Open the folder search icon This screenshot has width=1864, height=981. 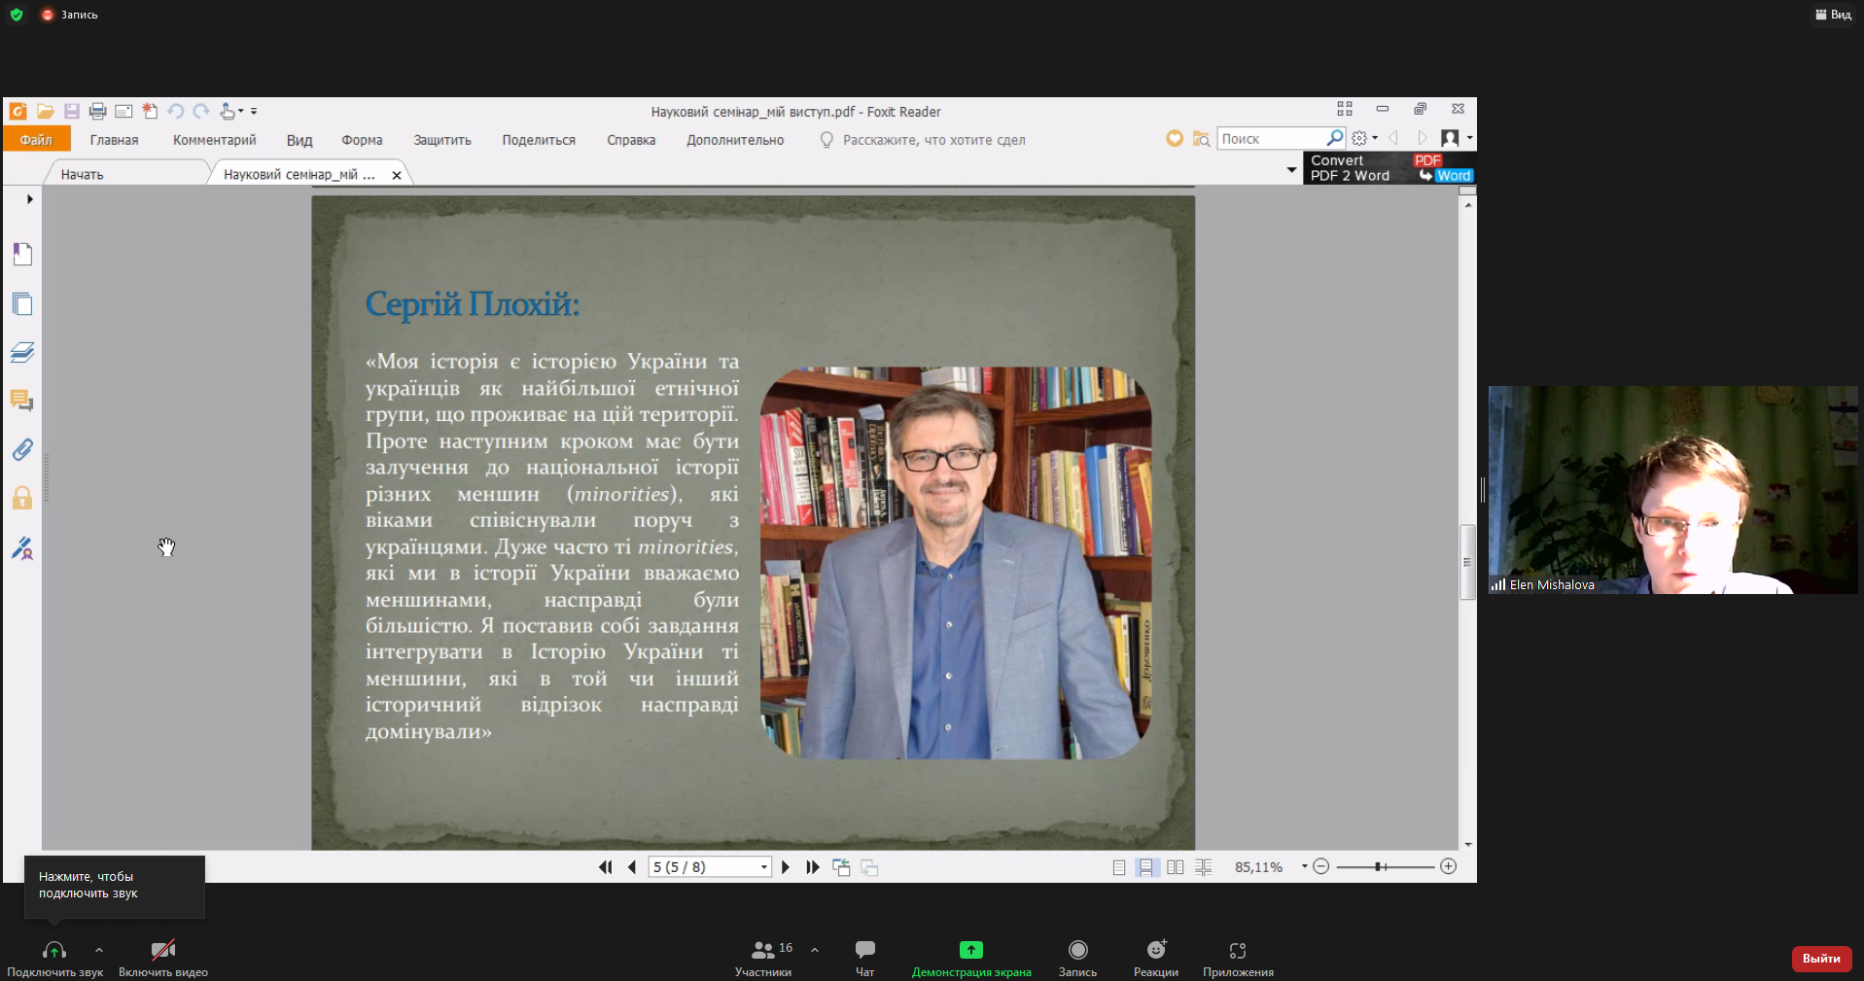[1201, 139]
